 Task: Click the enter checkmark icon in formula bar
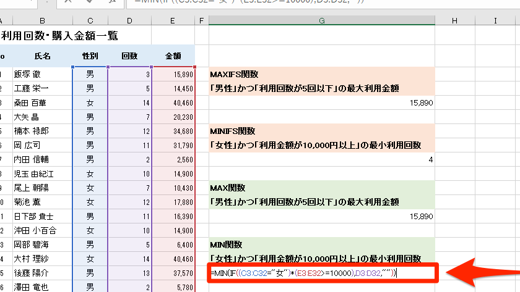(x=90, y=2)
